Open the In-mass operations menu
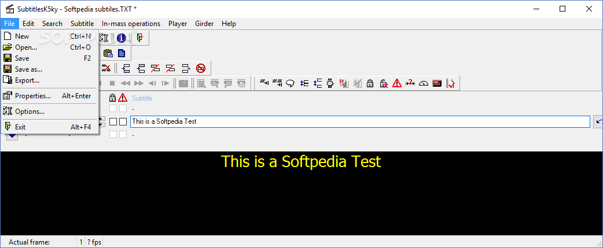 (131, 24)
